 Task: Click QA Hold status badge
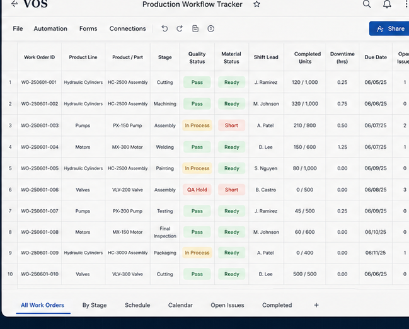coord(197,190)
